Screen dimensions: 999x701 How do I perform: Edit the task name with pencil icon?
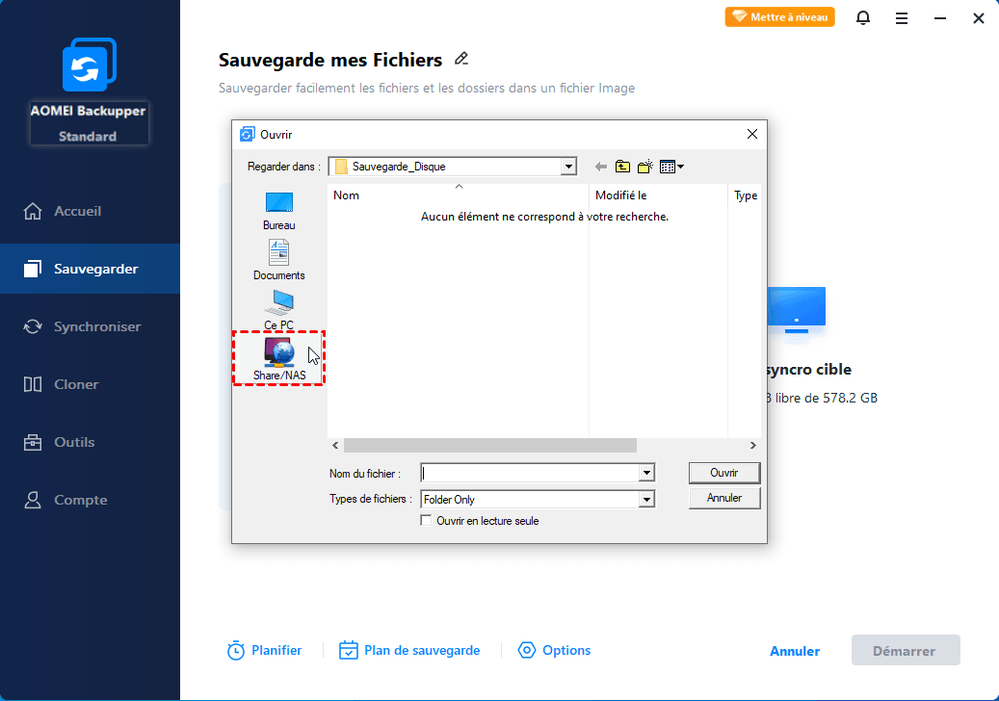(x=461, y=59)
